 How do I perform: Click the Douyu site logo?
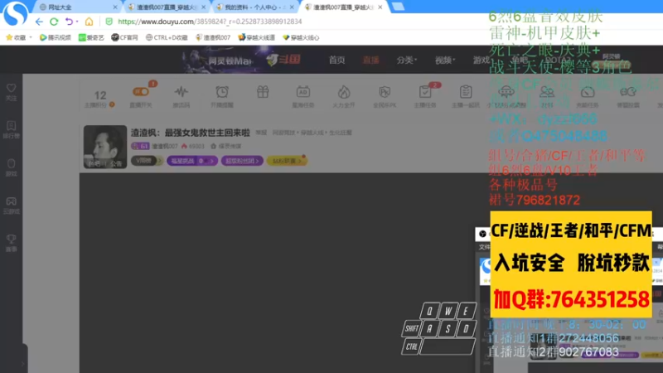283,60
